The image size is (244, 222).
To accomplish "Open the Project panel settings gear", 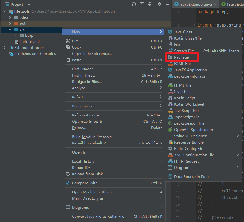I will point(160,4).
